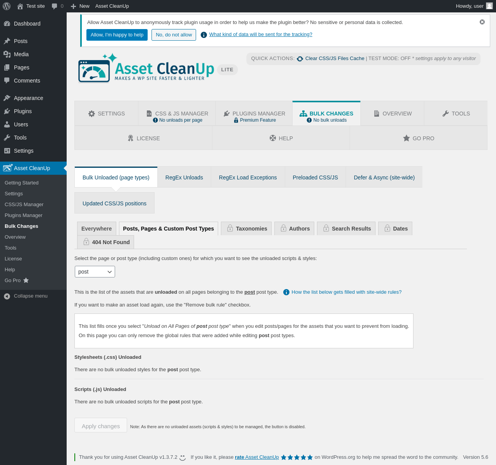The width and height of the screenshot is (496, 465).
Task: Click the rate Asset CleanUp link
Action: point(257,457)
